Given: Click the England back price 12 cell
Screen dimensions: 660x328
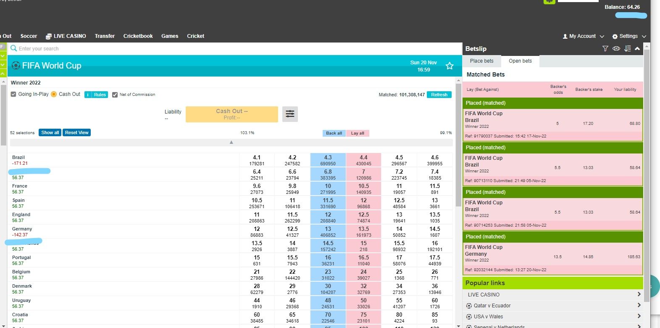Looking at the screenshot, I should [328, 217].
